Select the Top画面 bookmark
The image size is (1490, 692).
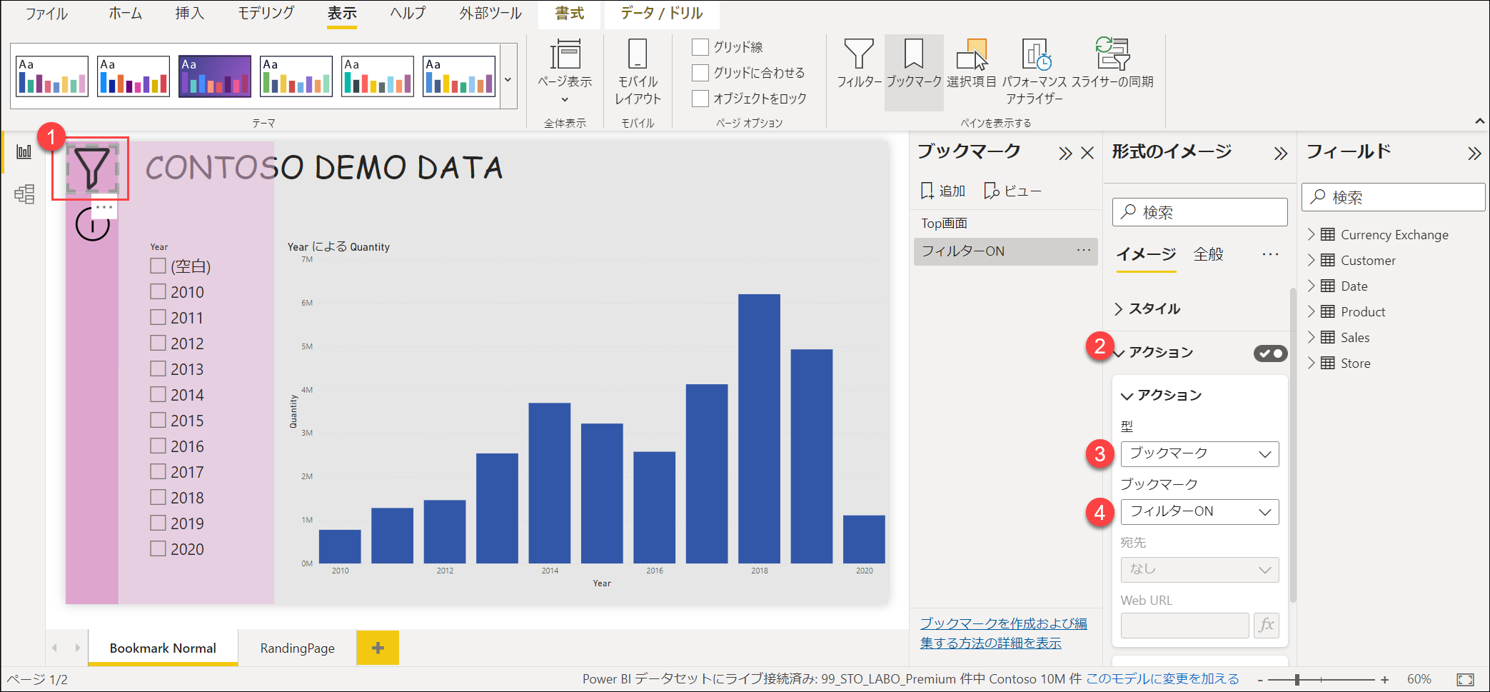pos(1005,224)
